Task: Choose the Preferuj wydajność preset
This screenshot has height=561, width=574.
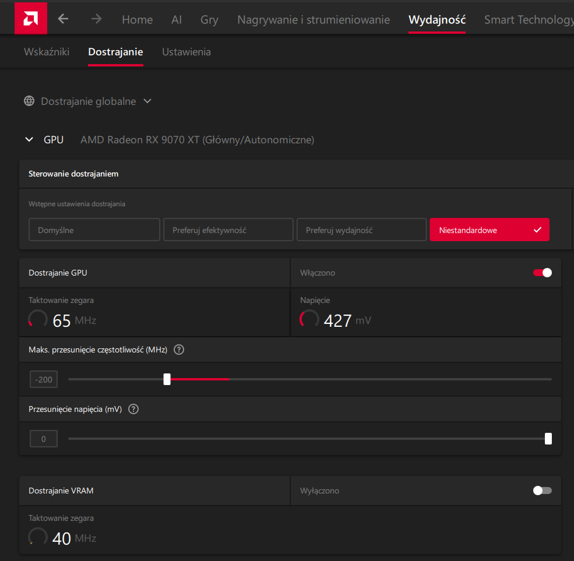Action: click(x=362, y=230)
